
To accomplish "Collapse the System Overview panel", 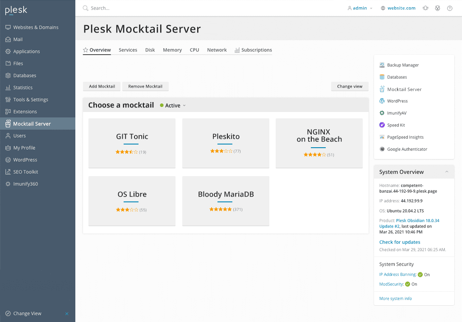I will [447, 172].
